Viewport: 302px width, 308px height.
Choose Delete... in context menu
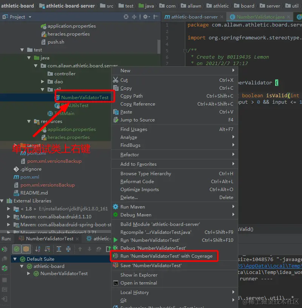tap(175, 198)
